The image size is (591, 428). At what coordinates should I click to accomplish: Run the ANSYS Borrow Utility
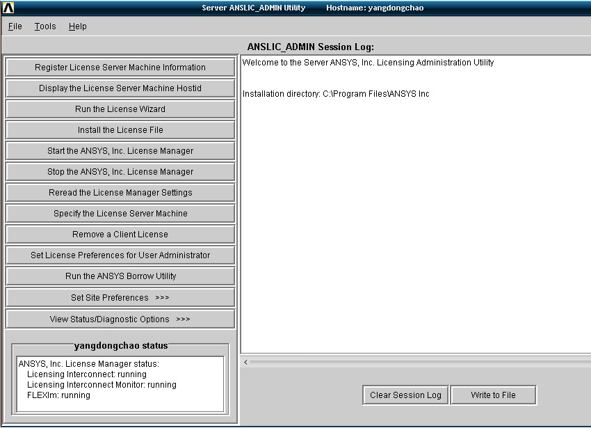[x=120, y=276]
